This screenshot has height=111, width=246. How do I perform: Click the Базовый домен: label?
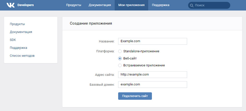pyautogui.click(x=102, y=85)
